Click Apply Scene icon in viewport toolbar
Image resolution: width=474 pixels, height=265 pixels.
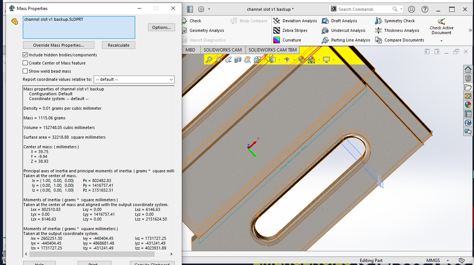pyautogui.click(x=311, y=59)
